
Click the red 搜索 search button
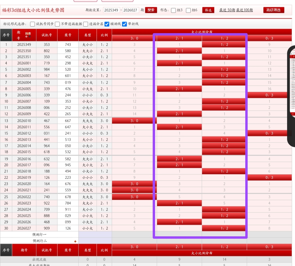pos(151,10)
